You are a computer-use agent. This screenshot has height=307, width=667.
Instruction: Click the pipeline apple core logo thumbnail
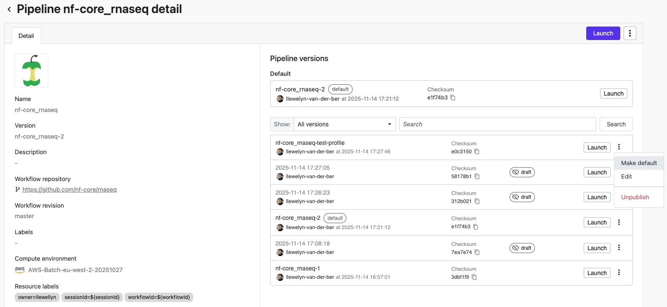coord(32,71)
